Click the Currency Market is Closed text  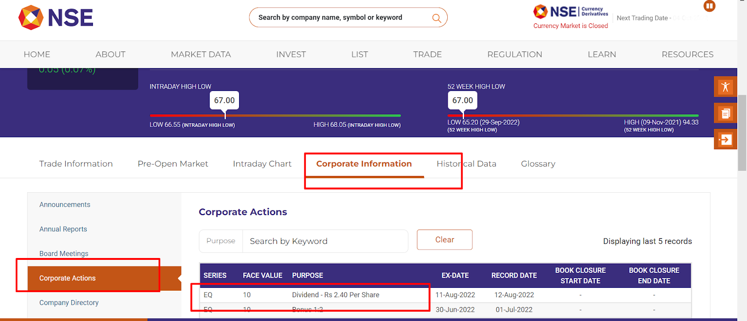(x=571, y=26)
